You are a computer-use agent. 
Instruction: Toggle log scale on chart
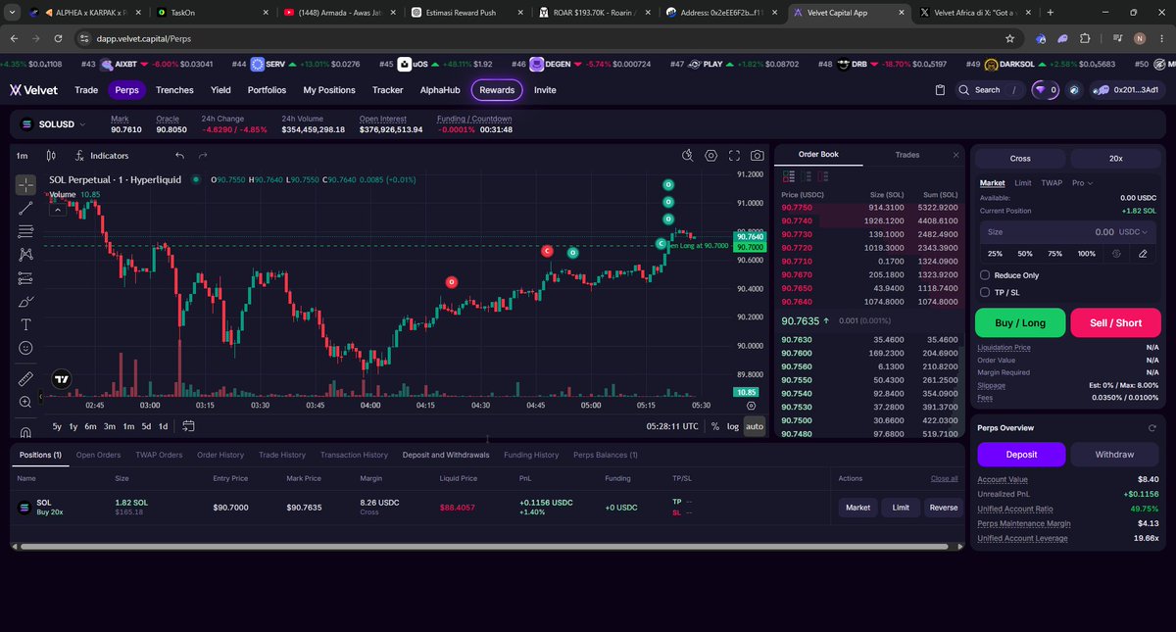coord(733,426)
